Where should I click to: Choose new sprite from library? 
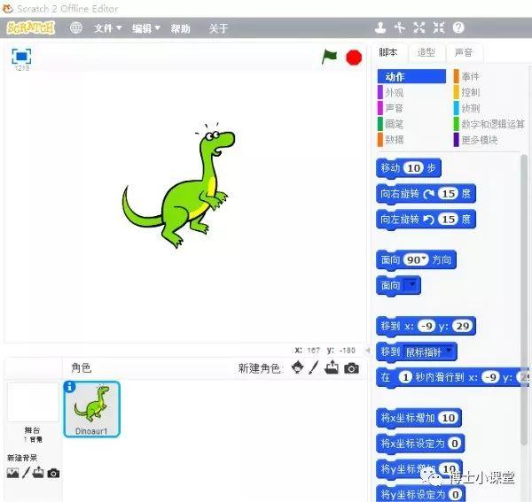click(297, 367)
